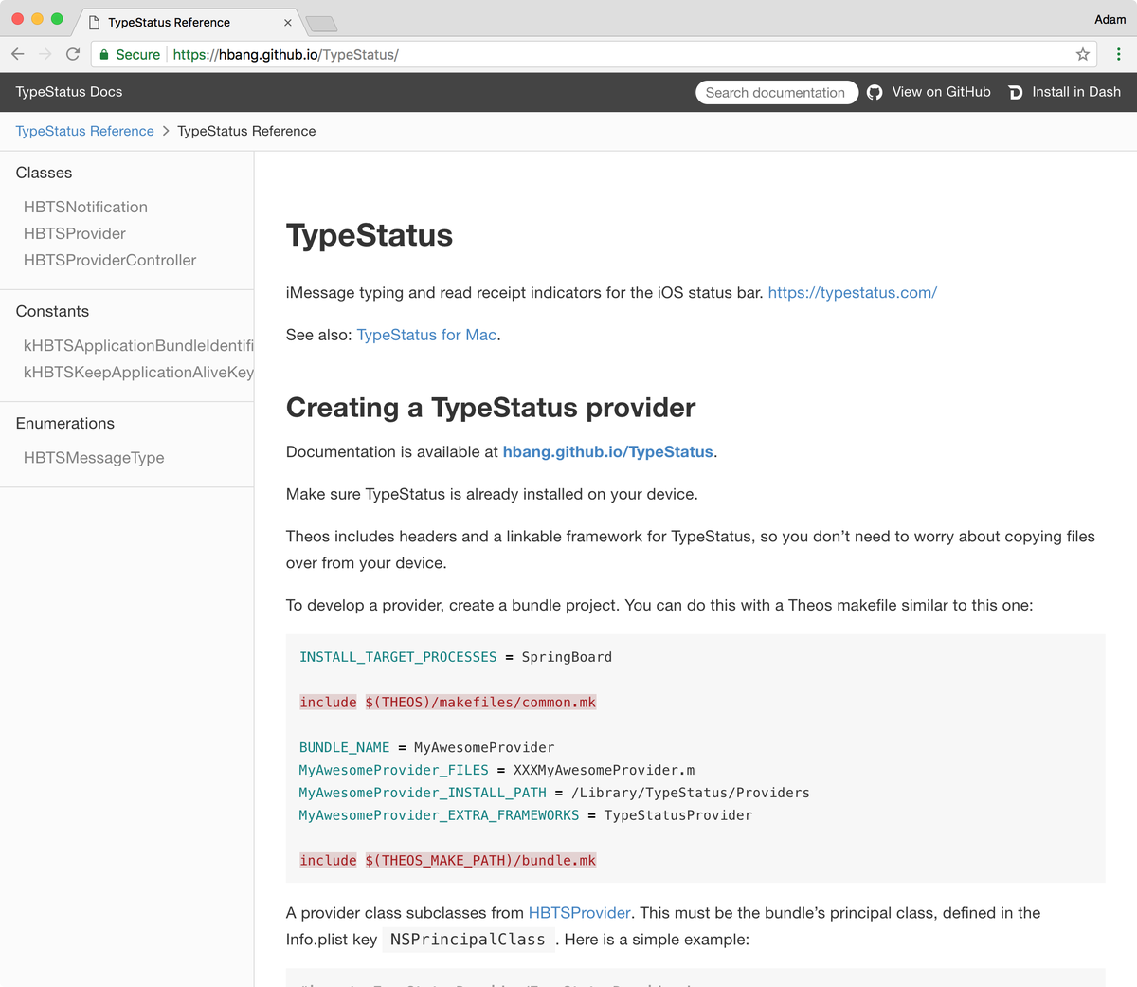1137x987 pixels.
Task: Open HBTSProvider in the sidebar
Action: [x=75, y=233]
